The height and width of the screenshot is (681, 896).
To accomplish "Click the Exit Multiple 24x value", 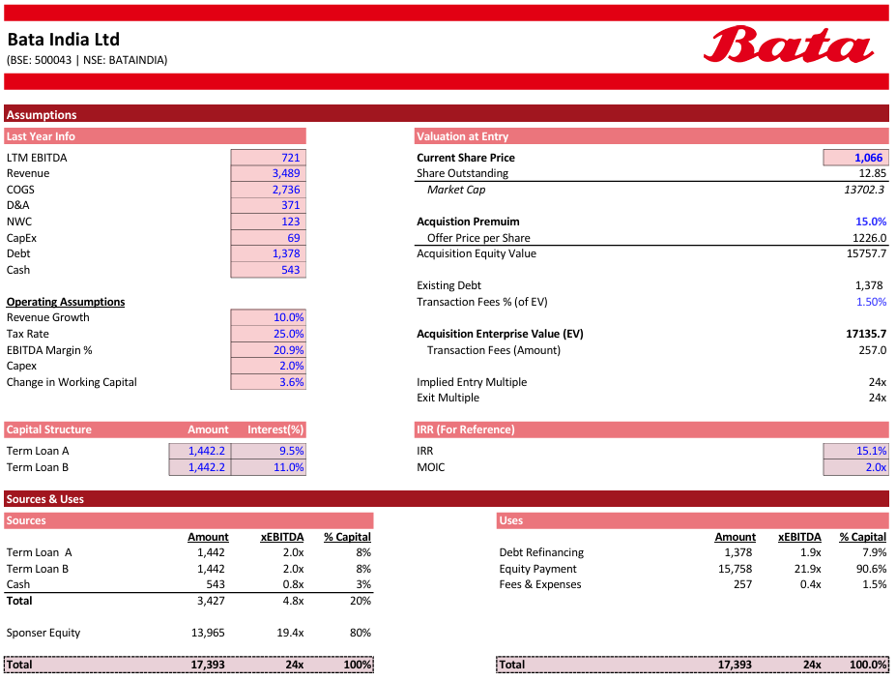I will pos(878,398).
